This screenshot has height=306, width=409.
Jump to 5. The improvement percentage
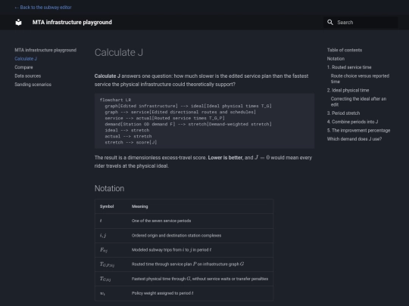[x=359, y=130]
